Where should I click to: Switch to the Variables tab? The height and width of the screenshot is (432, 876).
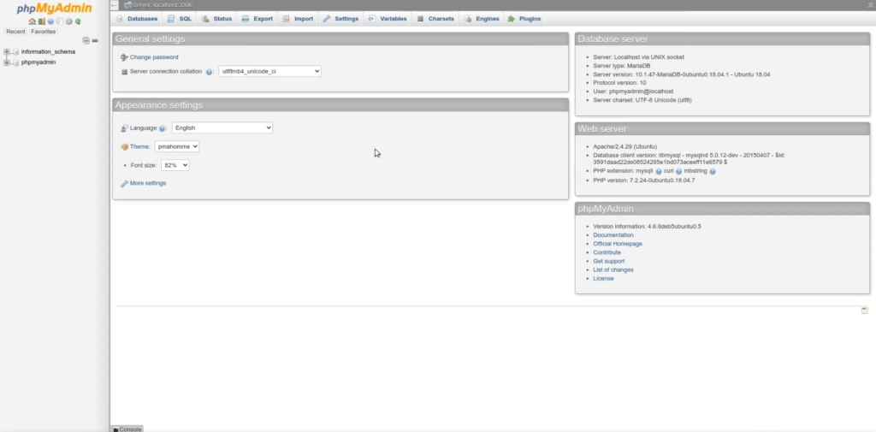pyautogui.click(x=388, y=19)
